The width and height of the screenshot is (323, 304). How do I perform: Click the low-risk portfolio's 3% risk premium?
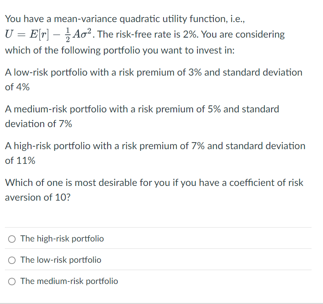pos(195,72)
